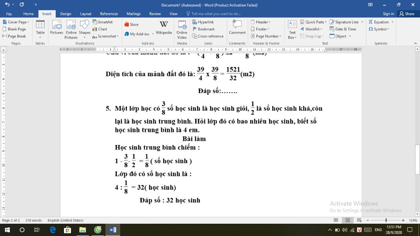Insert a Blank Page
This screenshot has height=236, width=420.
[x=14, y=29]
